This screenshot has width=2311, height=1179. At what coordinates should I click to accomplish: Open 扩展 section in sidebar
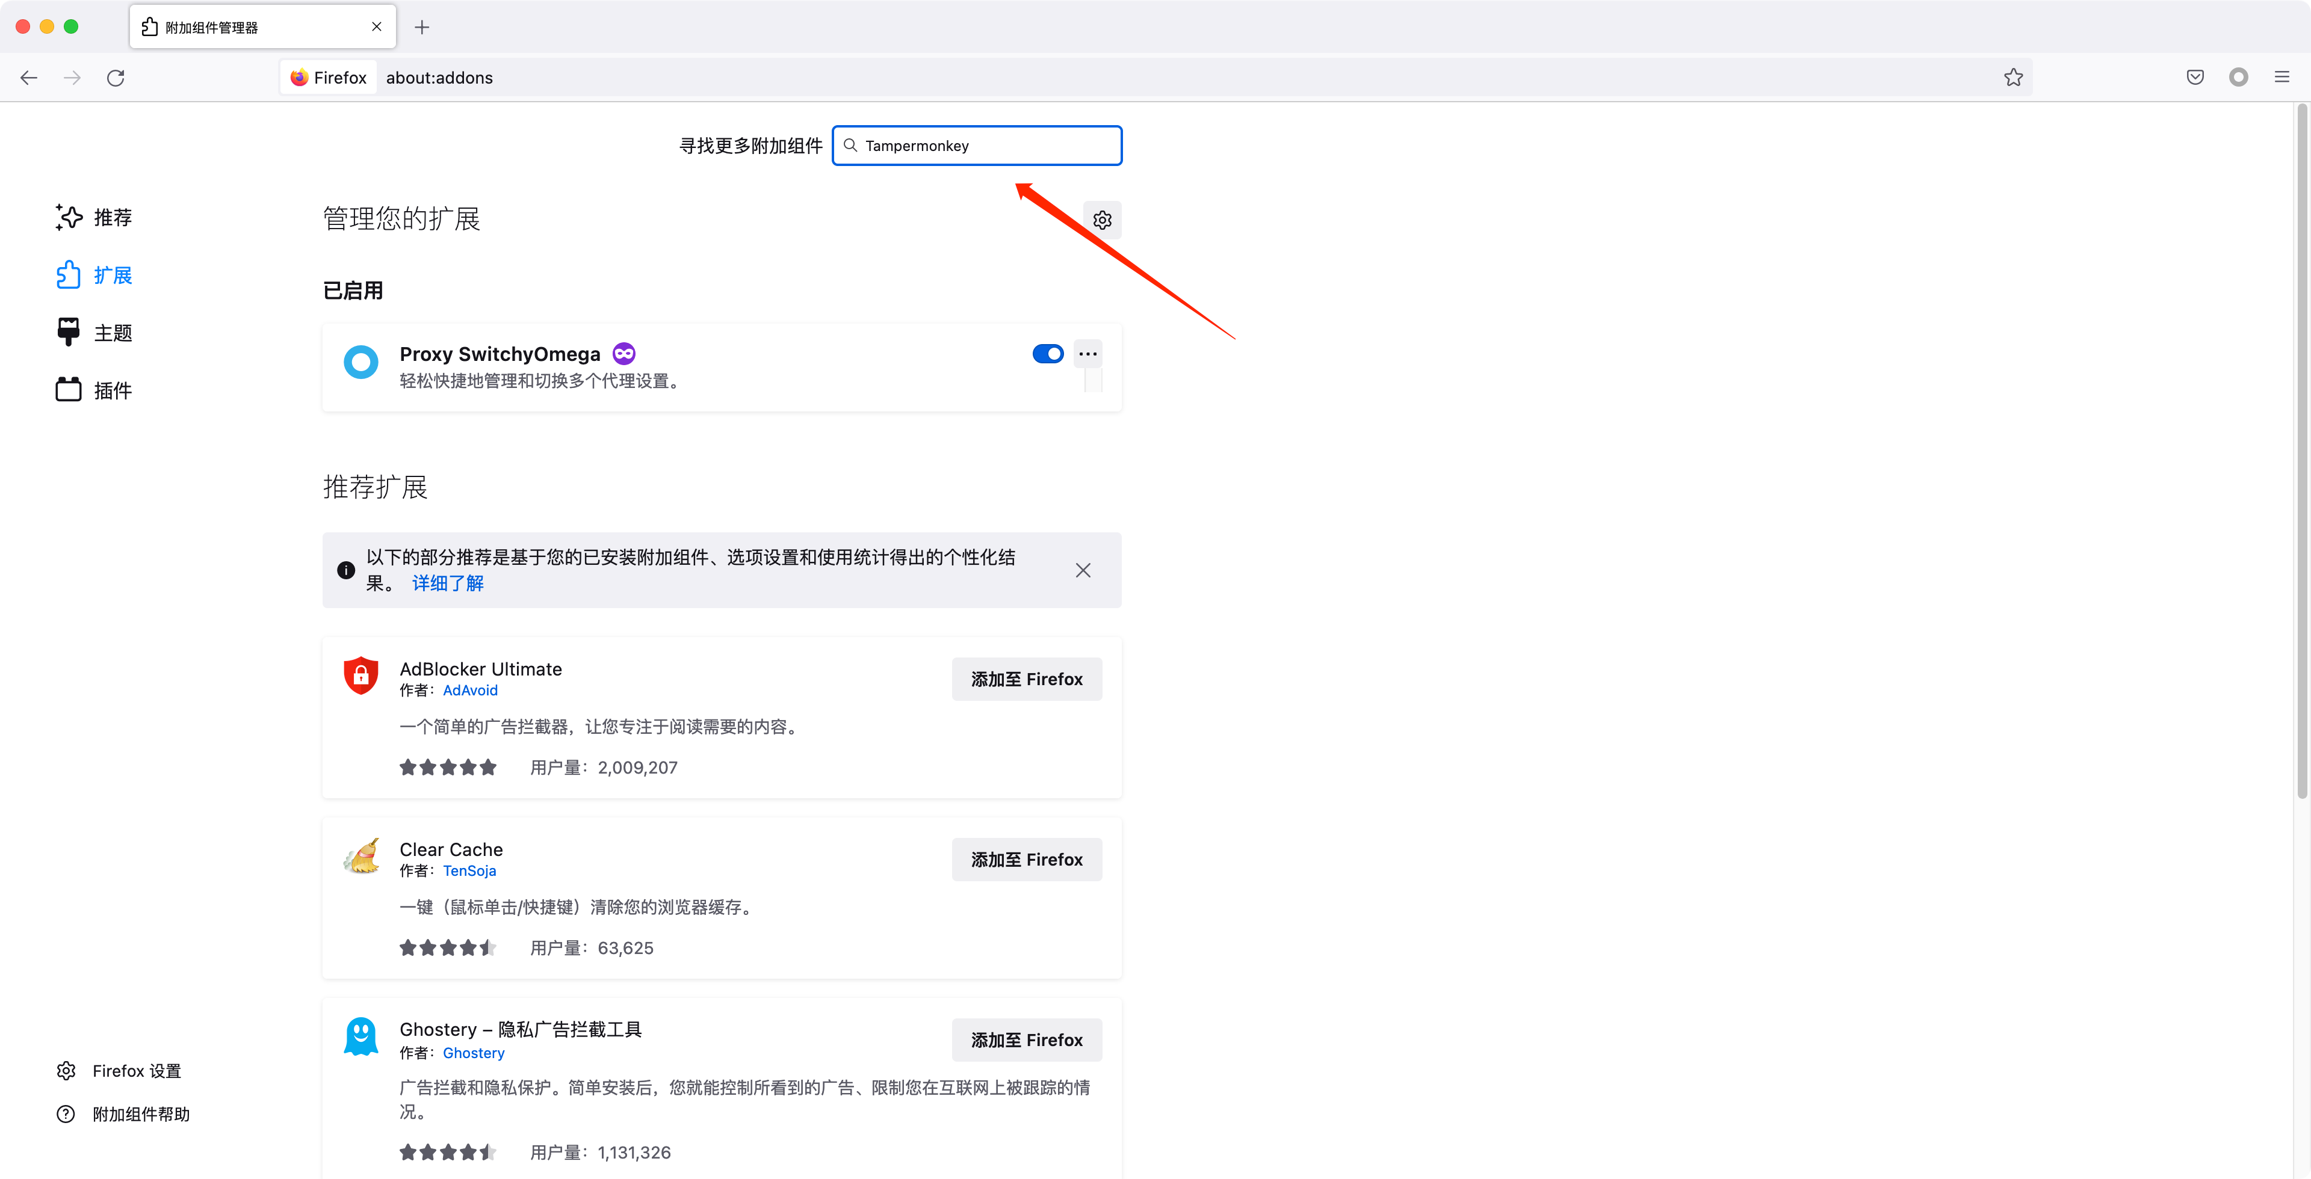(93, 274)
